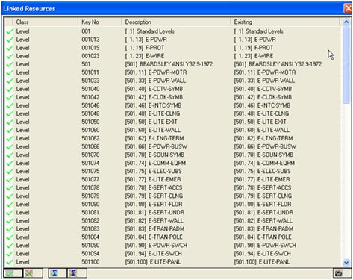Click existing value '[501. 46] E-INTC-SYMB'
Screen dimensions: 353x280
coord(262,105)
